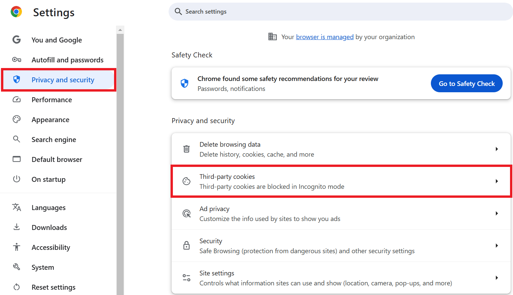Click the reset arrow icon for Reset settings
Screen dimensions: 513x295
coord(17,287)
